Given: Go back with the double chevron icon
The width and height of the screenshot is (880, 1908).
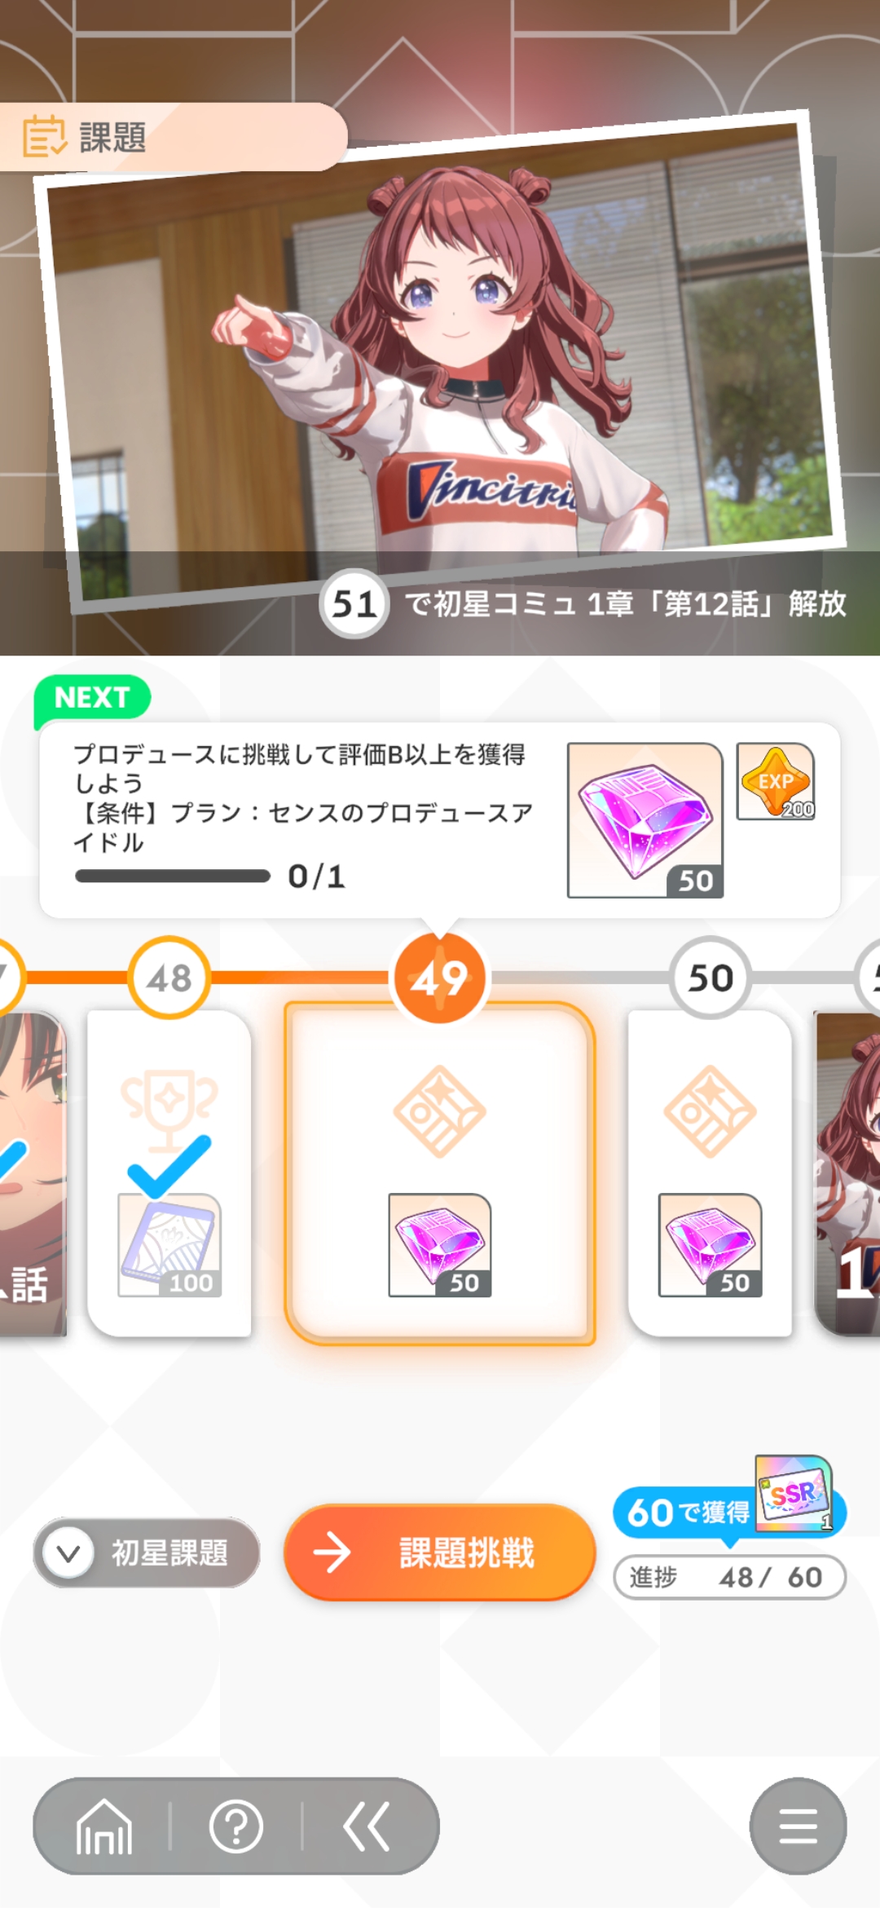Looking at the screenshot, I should [x=367, y=1826].
